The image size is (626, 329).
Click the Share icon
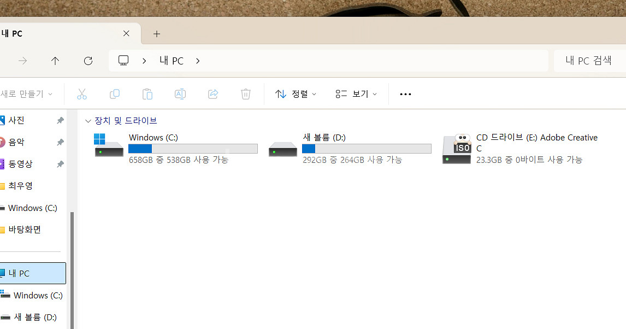213,94
